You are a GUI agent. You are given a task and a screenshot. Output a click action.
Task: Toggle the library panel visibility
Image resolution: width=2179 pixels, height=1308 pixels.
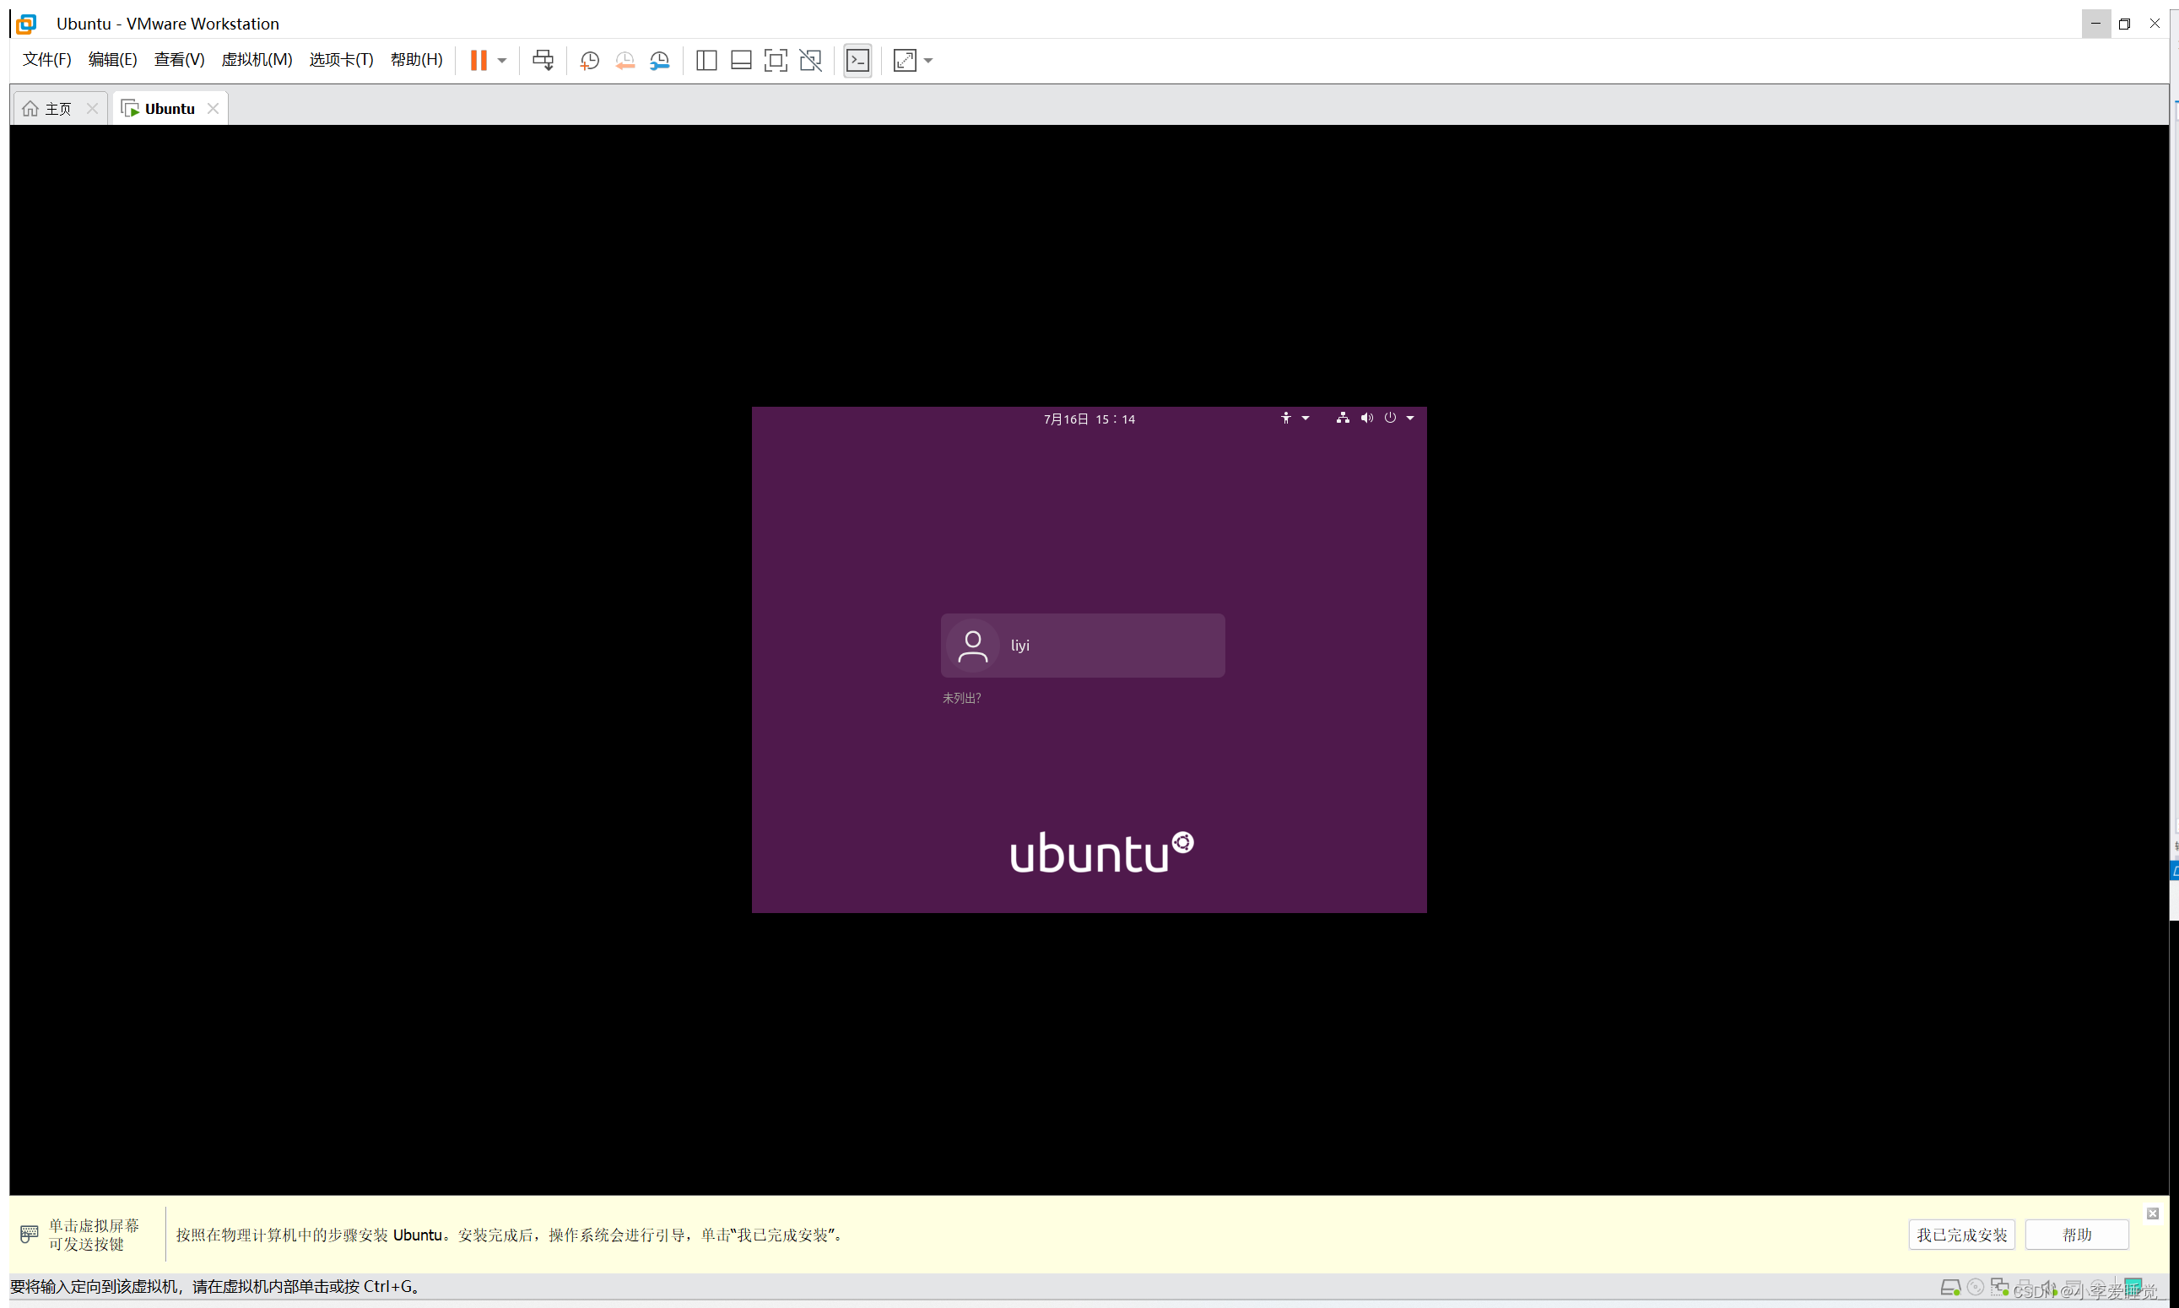click(706, 60)
